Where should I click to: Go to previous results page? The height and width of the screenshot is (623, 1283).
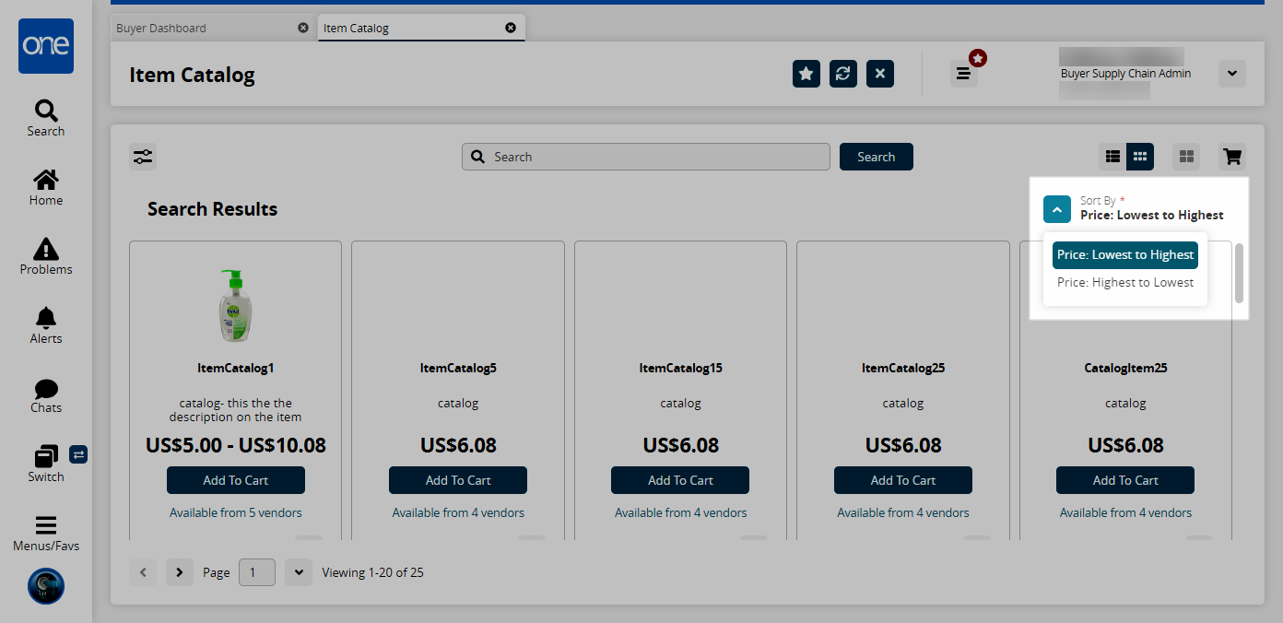tap(143, 572)
